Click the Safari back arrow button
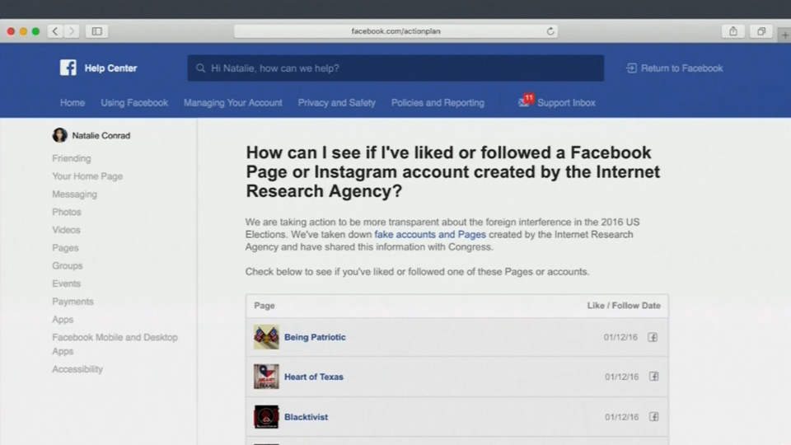The height and width of the screenshot is (445, 791). 55,31
